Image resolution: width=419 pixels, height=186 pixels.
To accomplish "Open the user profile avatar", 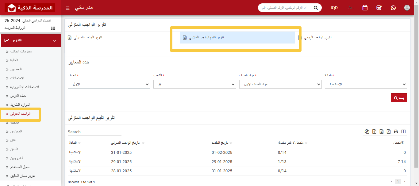I will [407, 8].
